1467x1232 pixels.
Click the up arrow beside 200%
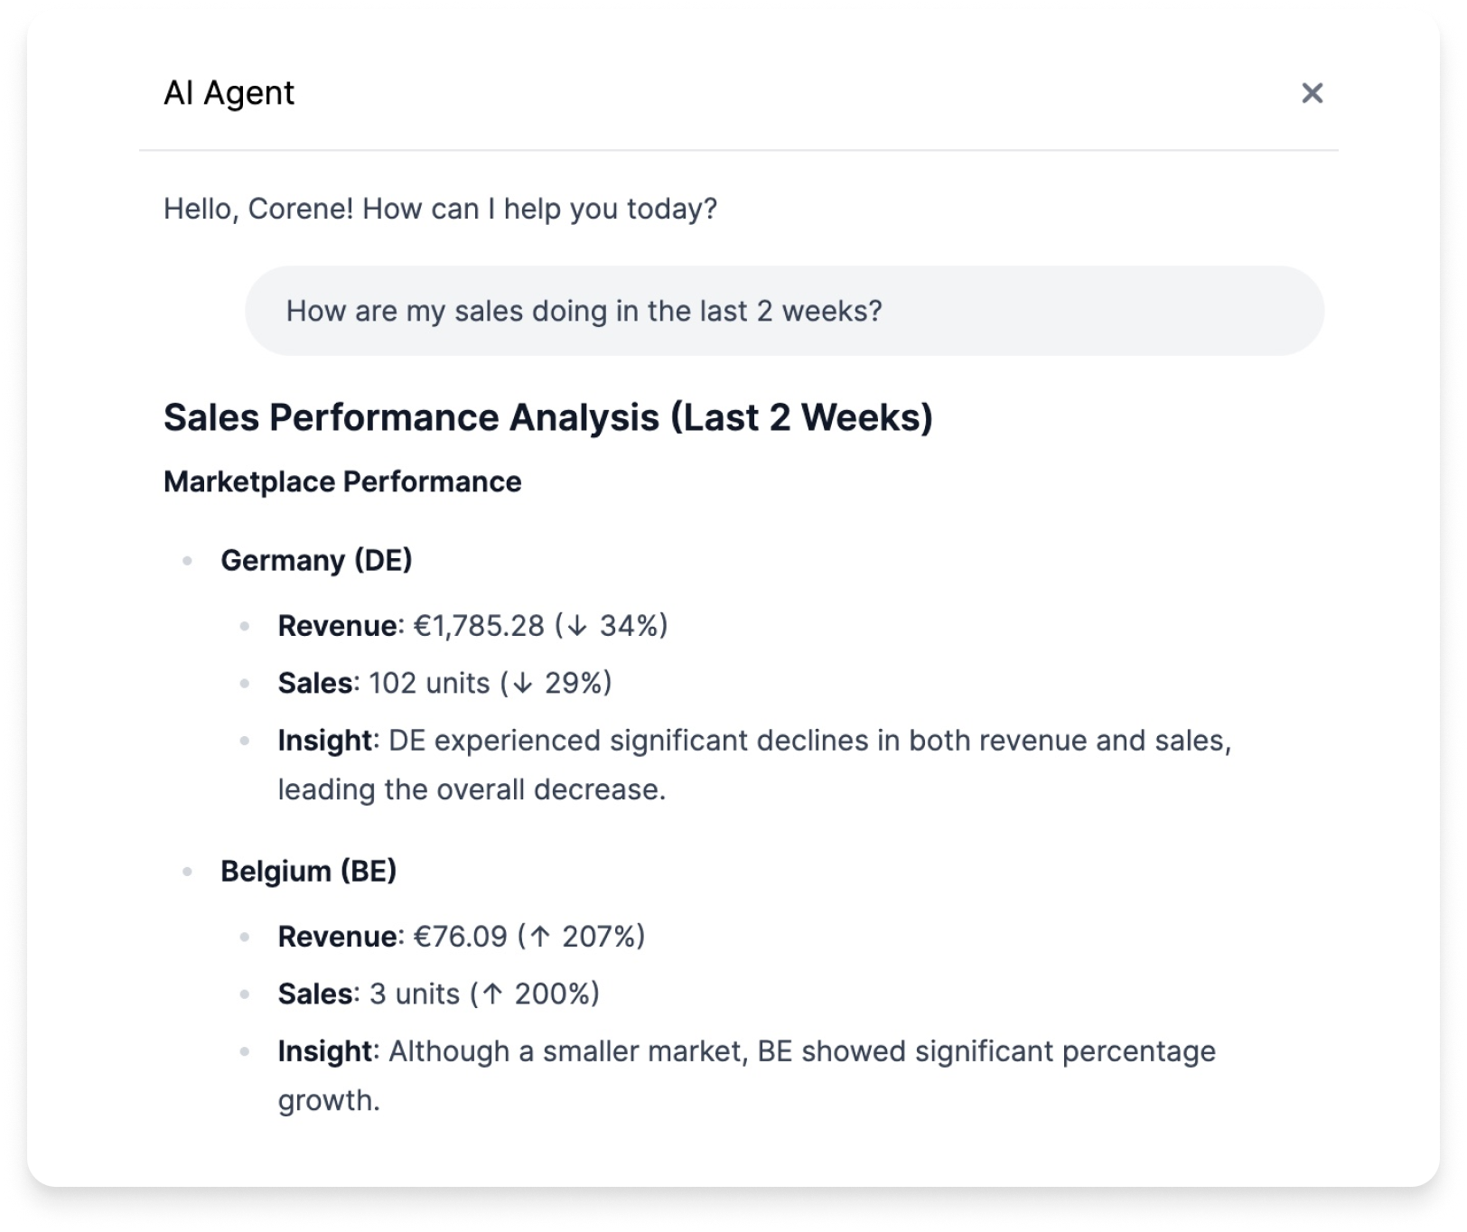tap(492, 994)
